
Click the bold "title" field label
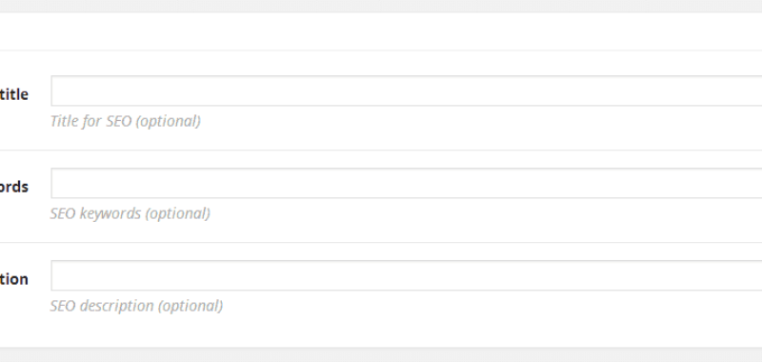(13, 94)
